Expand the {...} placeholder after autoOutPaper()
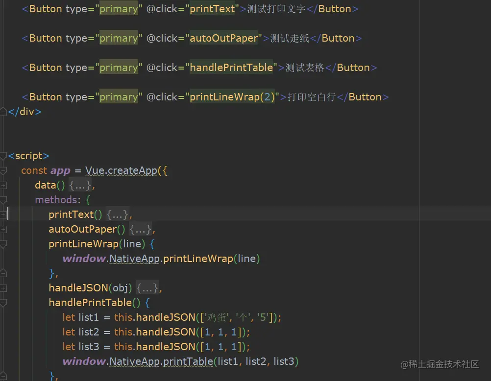491x381 pixels. [x=141, y=230]
